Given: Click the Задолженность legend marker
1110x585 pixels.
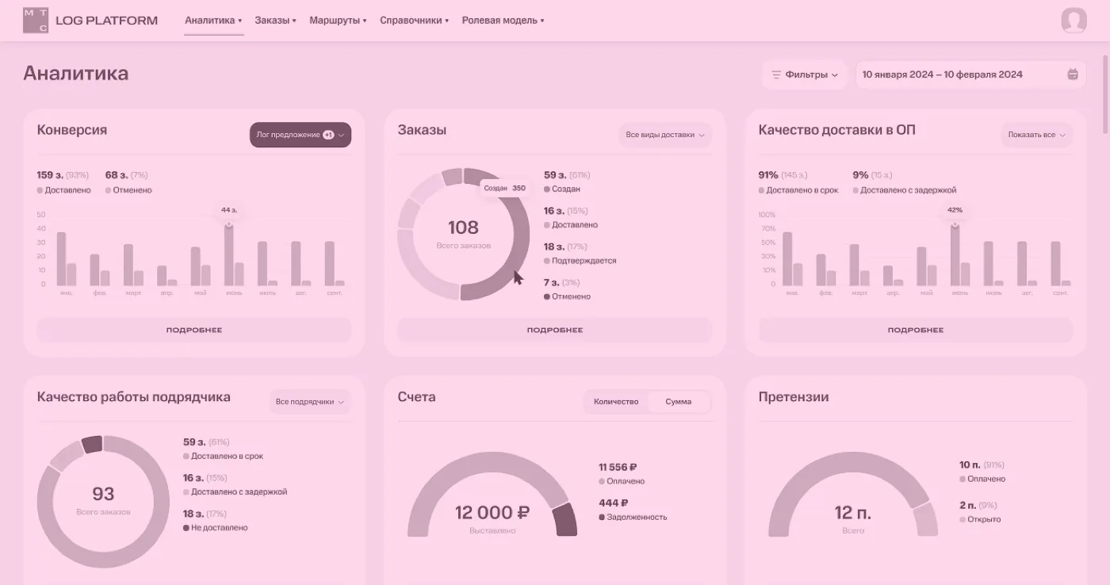Looking at the screenshot, I should [x=603, y=517].
